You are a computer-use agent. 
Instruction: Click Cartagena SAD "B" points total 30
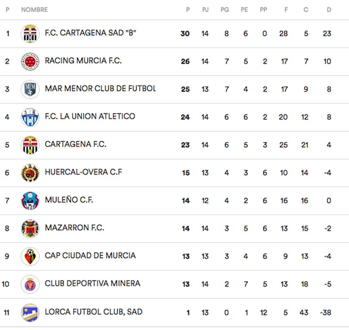tap(185, 34)
